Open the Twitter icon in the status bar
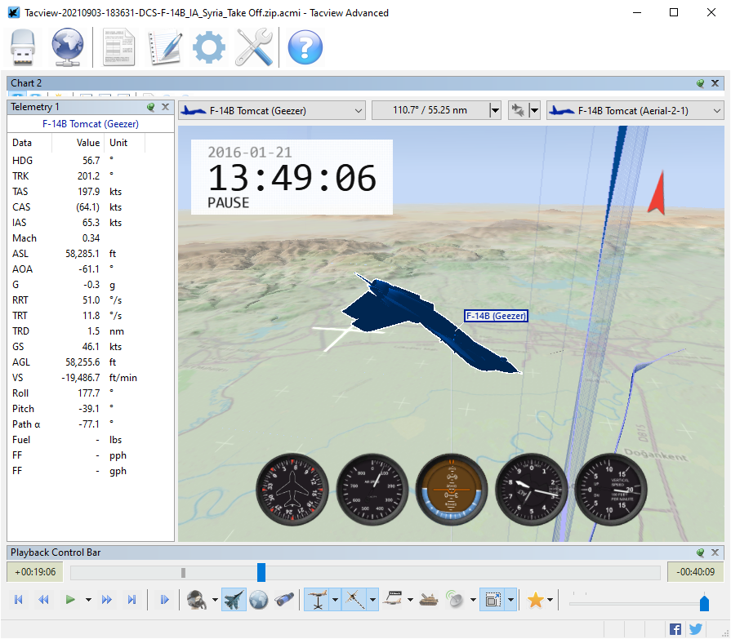 (696, 629)
